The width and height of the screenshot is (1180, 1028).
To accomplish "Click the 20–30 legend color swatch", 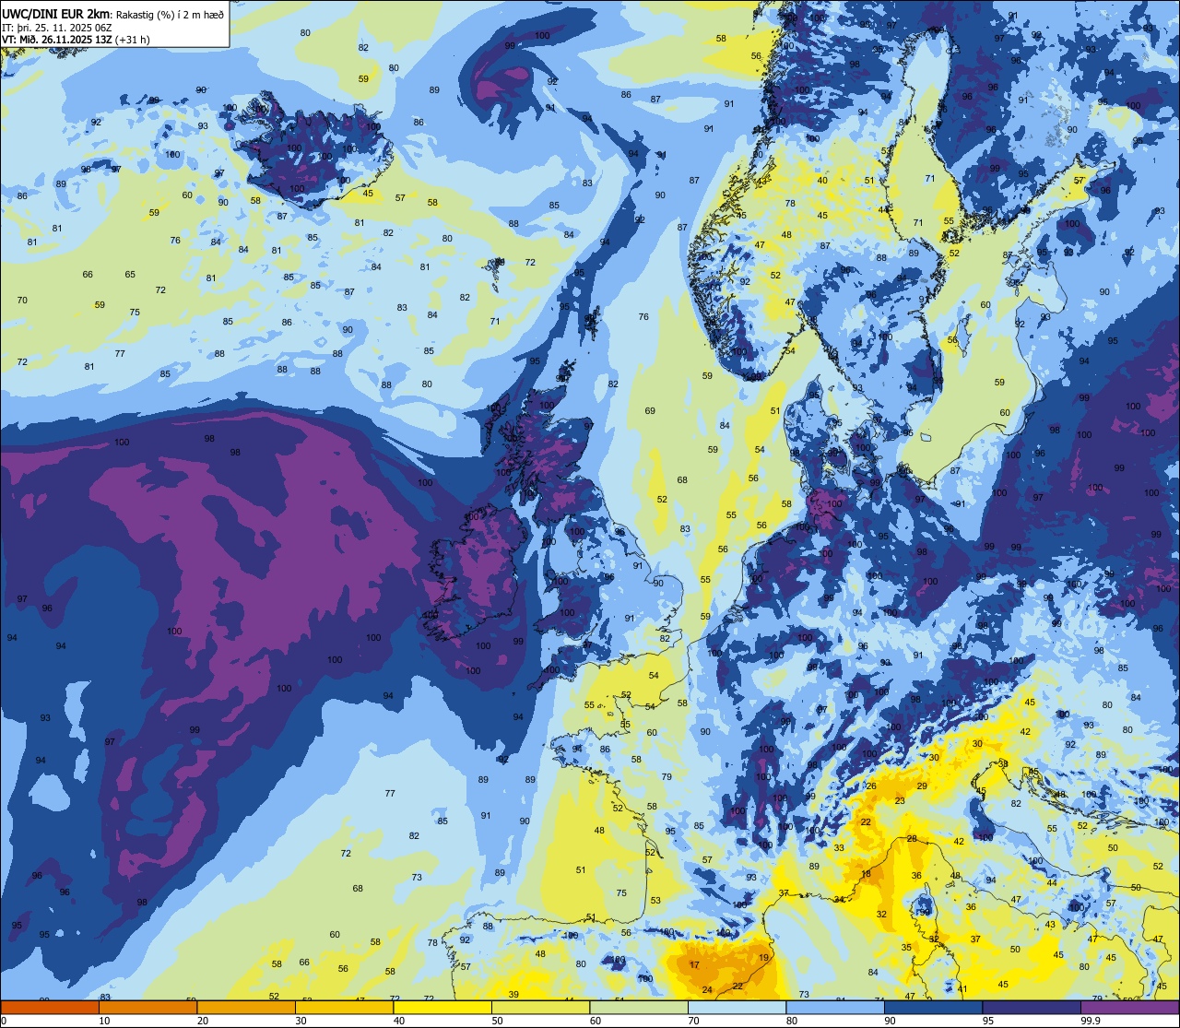I will tap(246, 1008).
